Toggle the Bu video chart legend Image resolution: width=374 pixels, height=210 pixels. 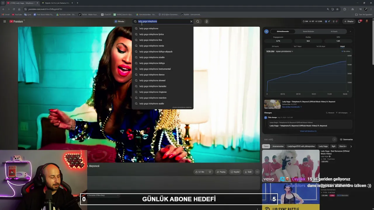pyautogui.click(x=346, y=51)
